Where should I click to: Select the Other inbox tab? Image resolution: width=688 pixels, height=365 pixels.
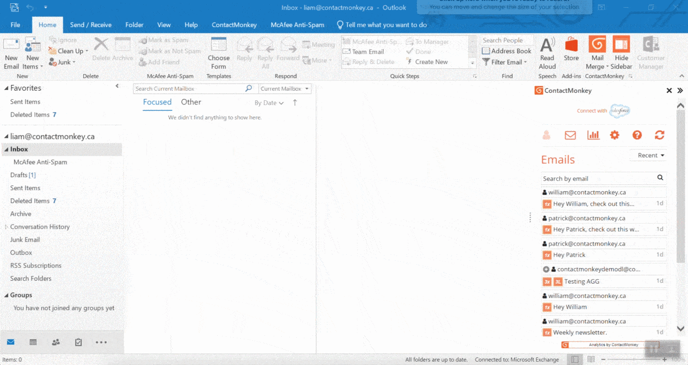tap(191, 102)
